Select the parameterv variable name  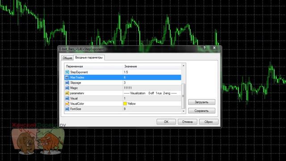[77, 93]
